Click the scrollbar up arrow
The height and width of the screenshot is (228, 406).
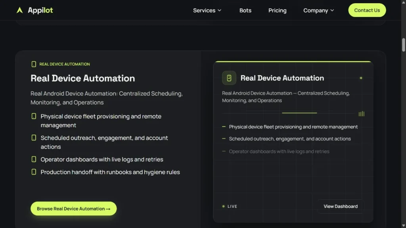point(403,2)
